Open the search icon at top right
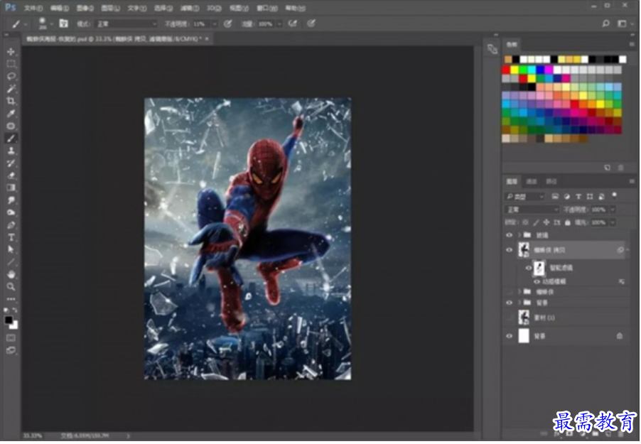 pyautogui.click(x=606, y=23)
